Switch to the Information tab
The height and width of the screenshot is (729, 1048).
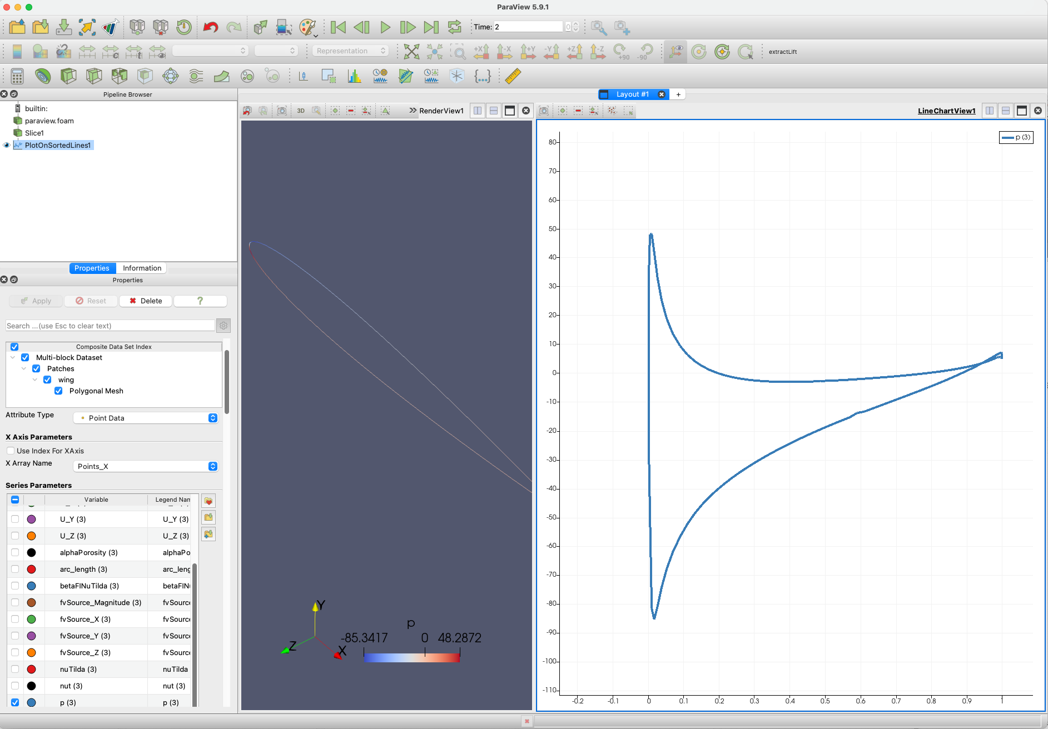pyautogui.click(x=142, y=268)
